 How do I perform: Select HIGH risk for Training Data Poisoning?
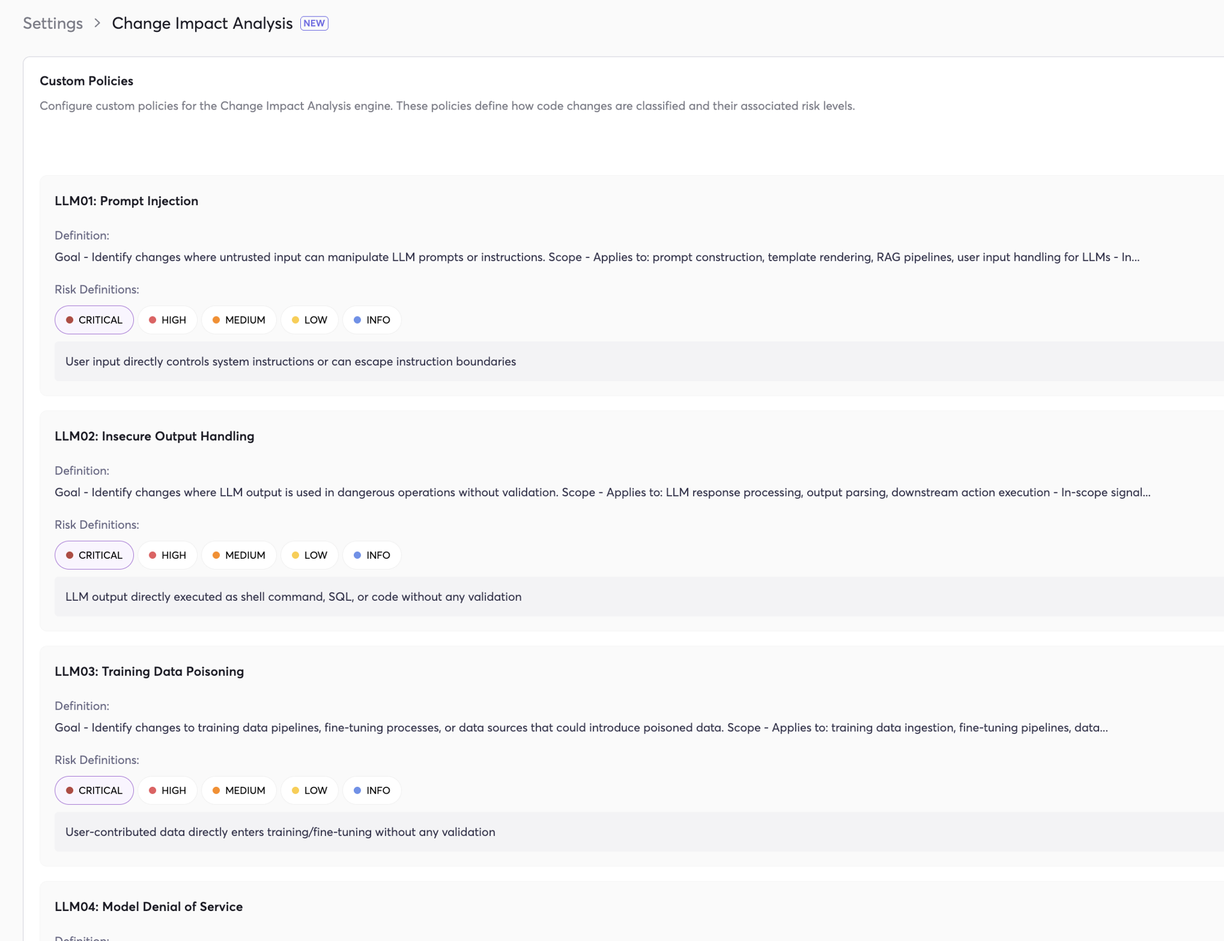pos(167,790)
